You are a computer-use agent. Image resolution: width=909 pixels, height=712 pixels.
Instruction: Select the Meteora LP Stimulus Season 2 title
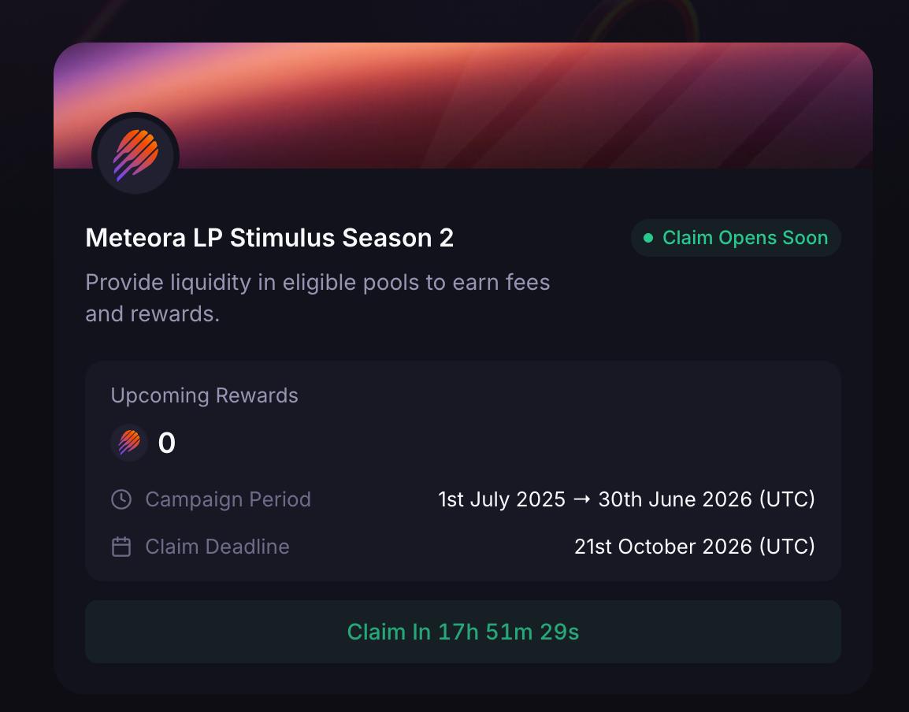coord(269,238)
